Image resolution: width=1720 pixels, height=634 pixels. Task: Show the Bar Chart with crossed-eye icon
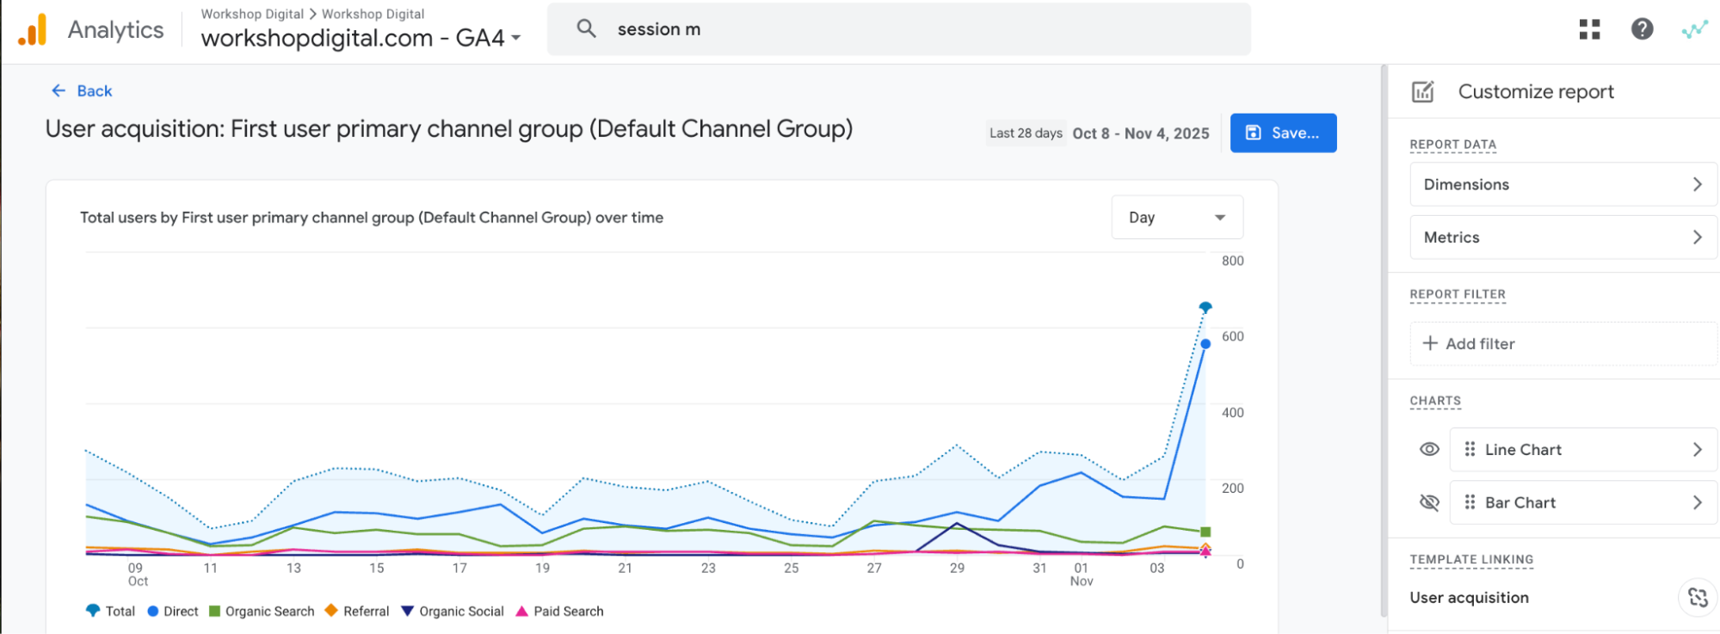[x=1429, y=502]
